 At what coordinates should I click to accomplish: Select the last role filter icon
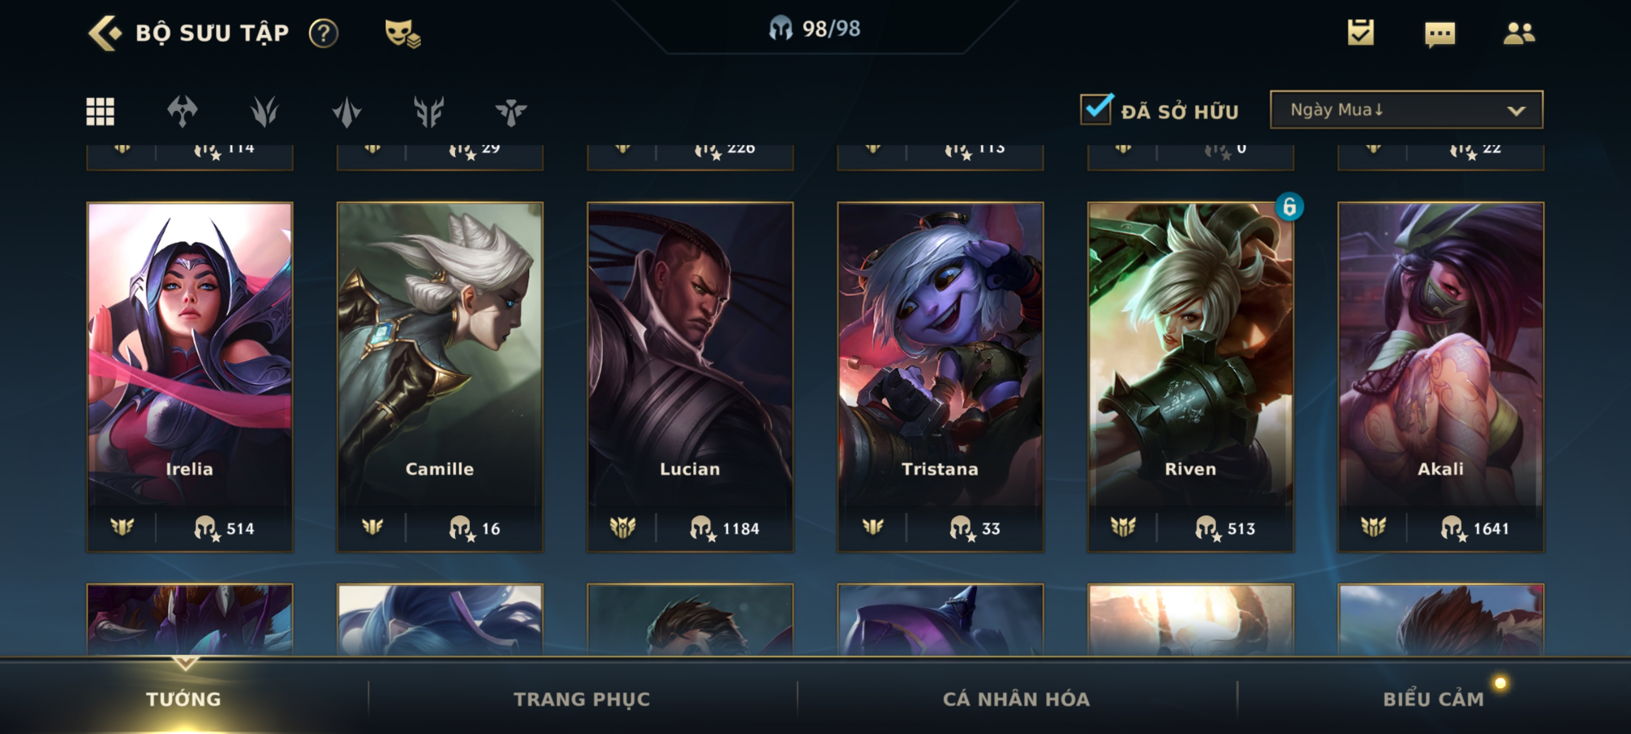(x=510, y=112)
